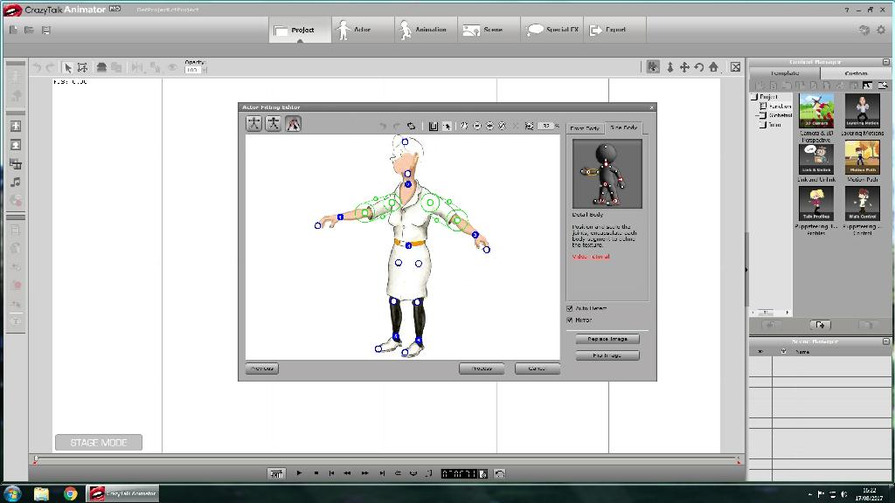Toggle the STAGE MODE button
Screen dimensions: 895x503
[98, 443]
